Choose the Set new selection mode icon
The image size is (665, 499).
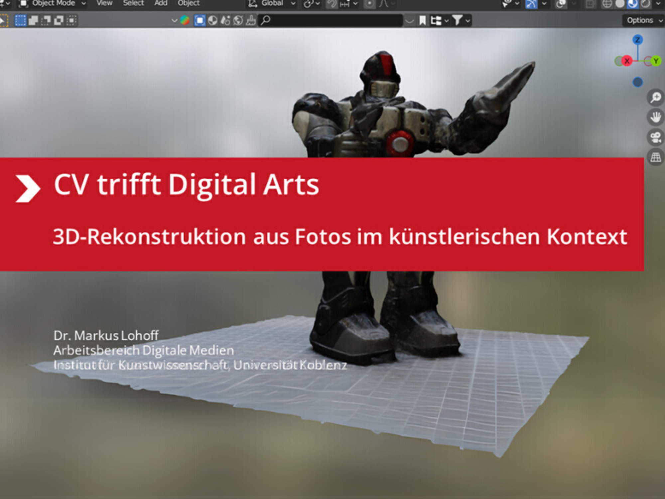tap(20, 21)
